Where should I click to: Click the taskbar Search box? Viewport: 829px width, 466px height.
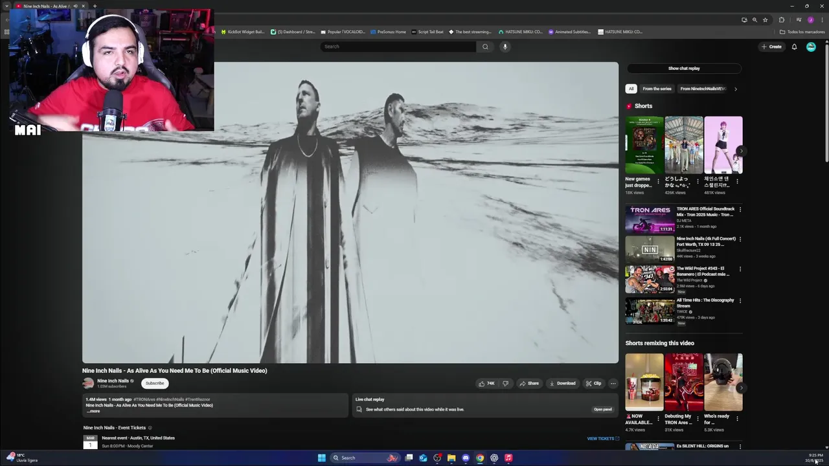(366, 458)
